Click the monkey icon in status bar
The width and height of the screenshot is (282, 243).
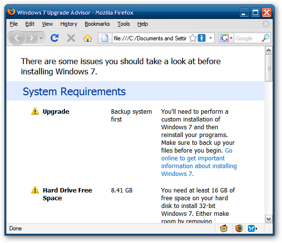pyautogui.click(x=224, y=228)
